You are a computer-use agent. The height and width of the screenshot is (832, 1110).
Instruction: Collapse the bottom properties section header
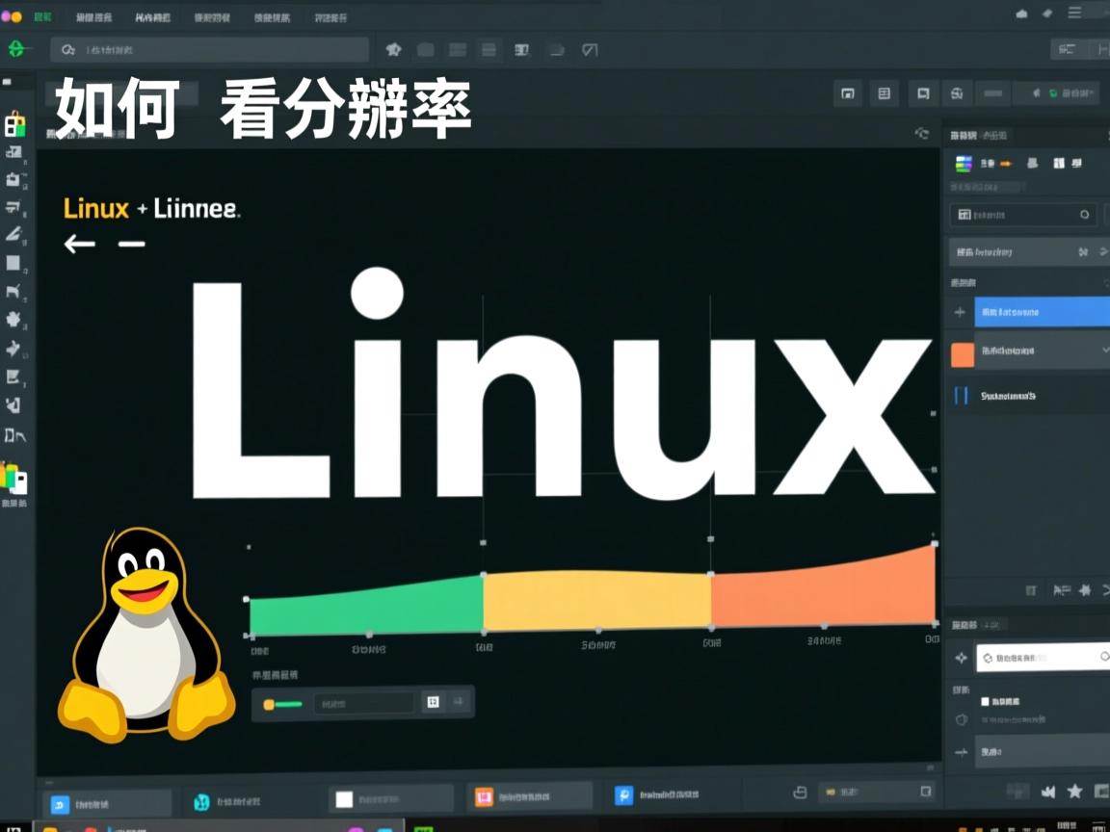(x=973, y=625)
